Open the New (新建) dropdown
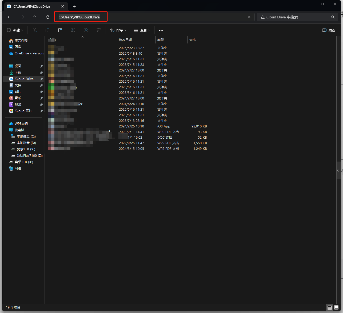Image resolution: width=343 pixels, height=313 pixels. pos(15,30)
